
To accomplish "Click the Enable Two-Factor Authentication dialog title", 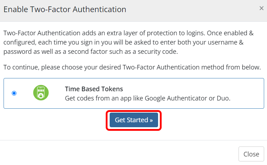I will click(x=65, y=10).
